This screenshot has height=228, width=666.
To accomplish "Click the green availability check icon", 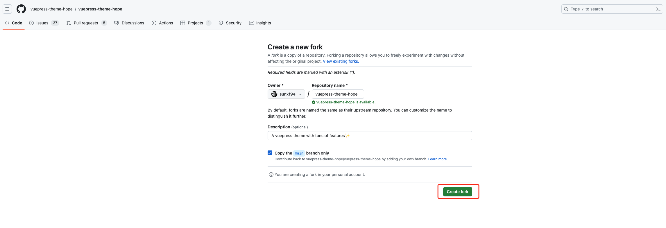I will click(x=314, y=102).
